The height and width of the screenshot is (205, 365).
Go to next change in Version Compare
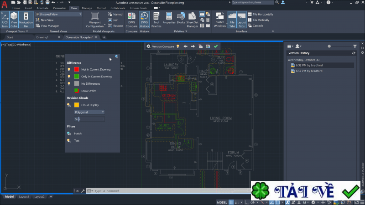[x=193, y=46]
